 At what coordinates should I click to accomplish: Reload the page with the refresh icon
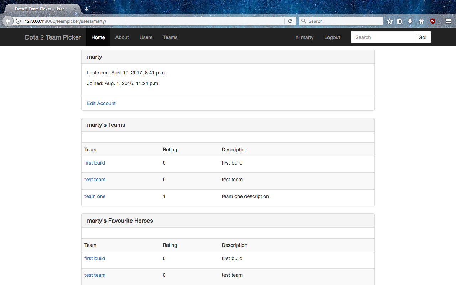(x=290, y=21)
